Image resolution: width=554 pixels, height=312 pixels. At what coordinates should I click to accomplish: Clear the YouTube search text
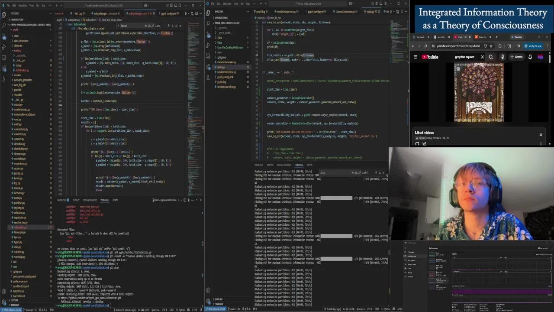pyautogui.click(x=482, y=57)
